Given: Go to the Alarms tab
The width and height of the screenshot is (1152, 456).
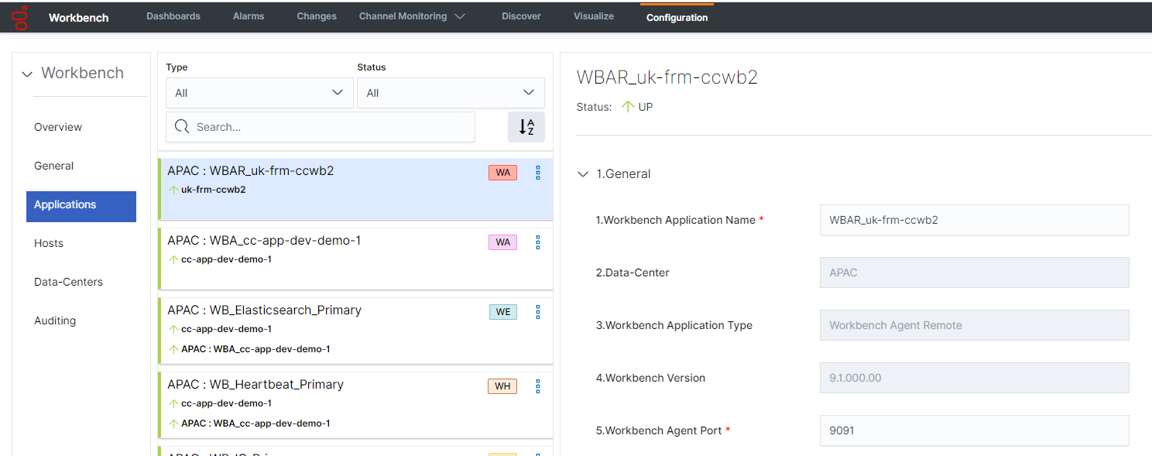Looking at the screenshot, I should [249, 16].
